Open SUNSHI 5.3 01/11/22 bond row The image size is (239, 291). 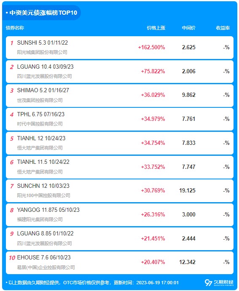click(120, 48)
